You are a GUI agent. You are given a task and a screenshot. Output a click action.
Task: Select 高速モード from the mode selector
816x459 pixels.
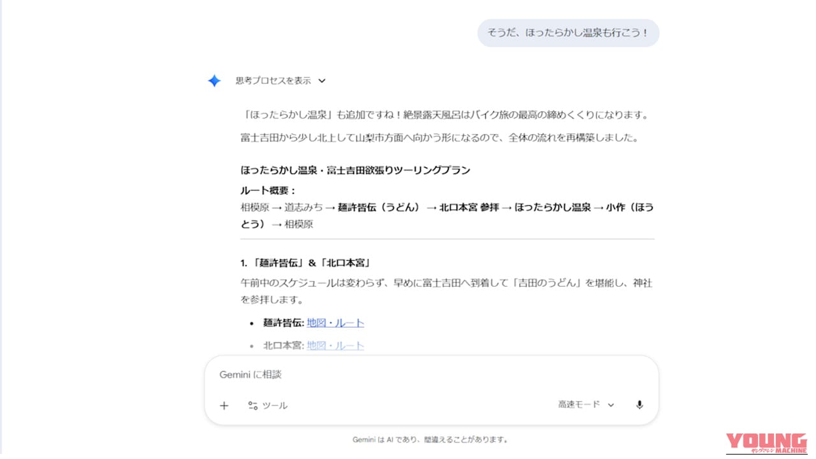578,404
